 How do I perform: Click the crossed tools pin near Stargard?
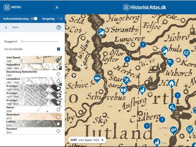pyautogui.click(x=126, y=80)
